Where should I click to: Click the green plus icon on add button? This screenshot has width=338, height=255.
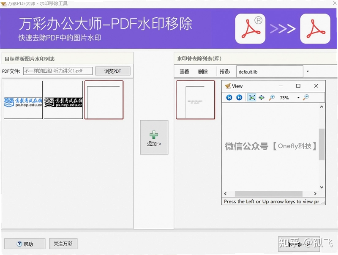(x=154, y=134)
